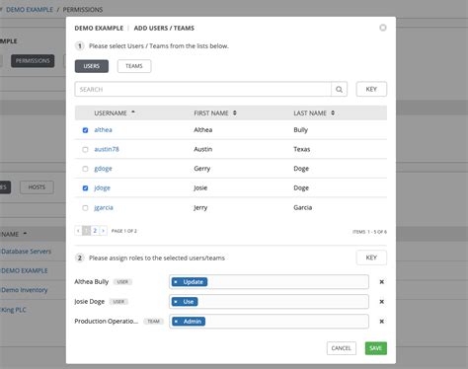Viewport: 468px width, 369px height.
Task: Uncheck the althea user checkbox
Action: 85,130
